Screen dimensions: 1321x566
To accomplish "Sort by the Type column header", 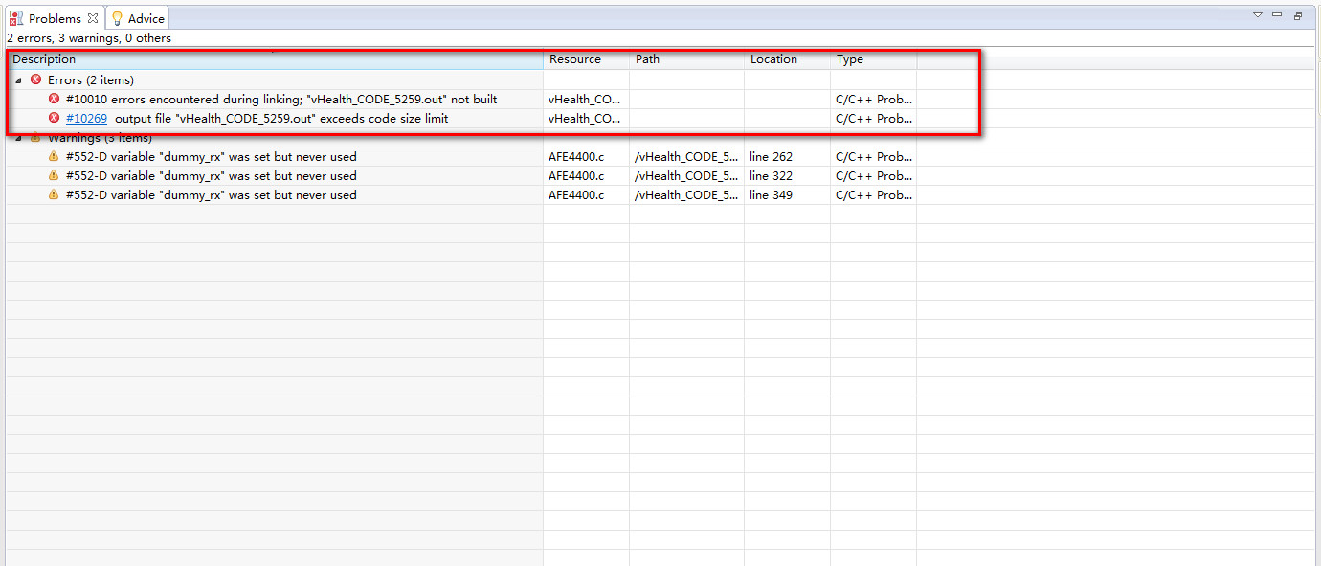I will 873,59.
